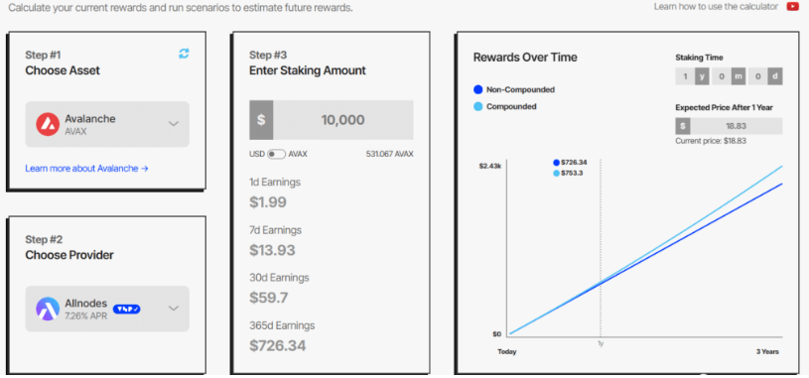
Task: Click the verified provider badge next to Allnodes
Action: click(x=127, y=309)
